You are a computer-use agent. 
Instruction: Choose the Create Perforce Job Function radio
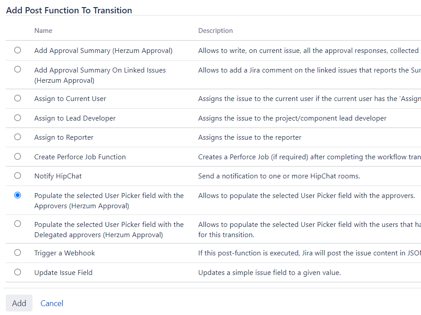pyautogui.click(x=17, y=156)
